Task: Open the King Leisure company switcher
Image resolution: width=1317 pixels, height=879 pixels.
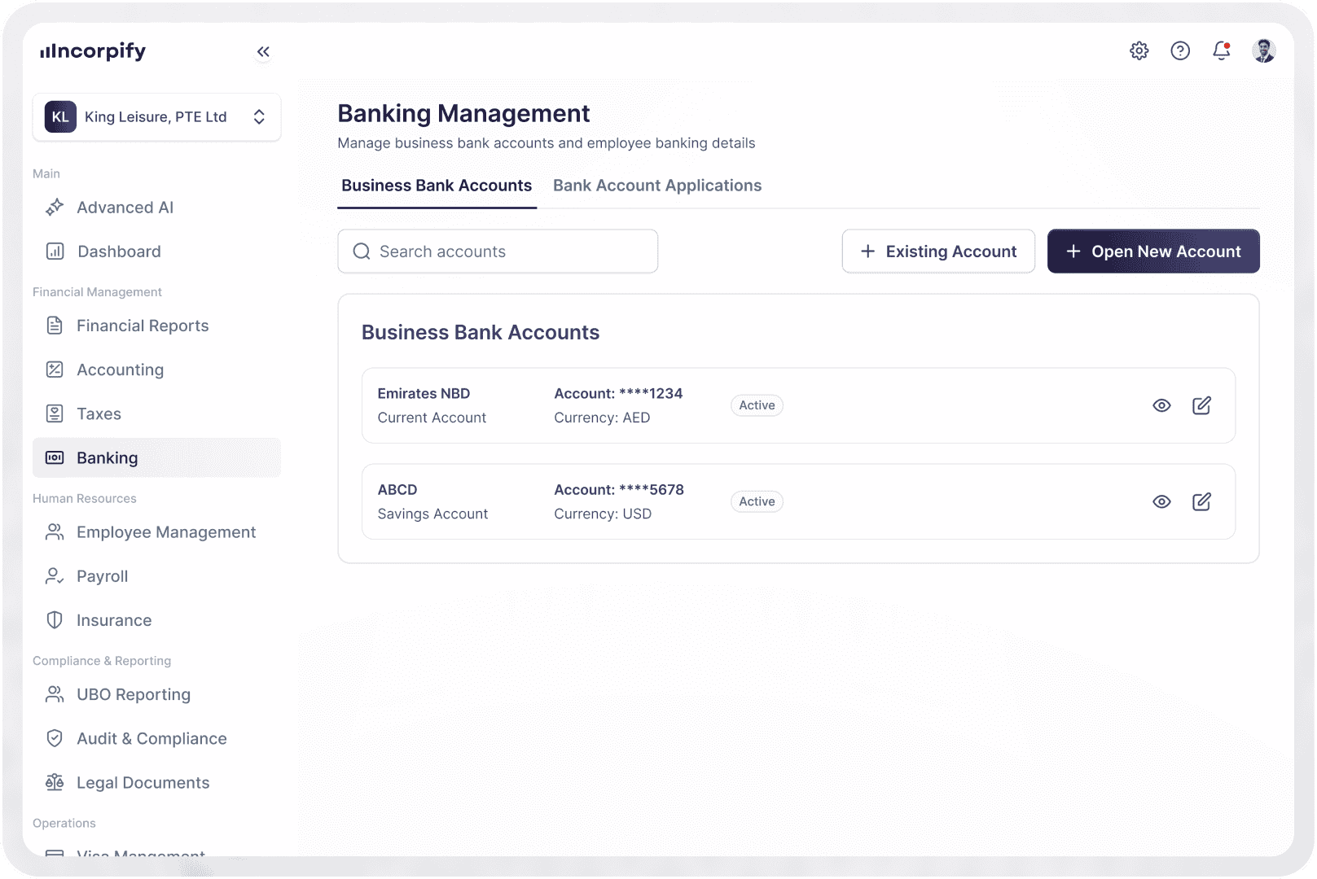Action: pyautogui.click(x=156, y=116)
